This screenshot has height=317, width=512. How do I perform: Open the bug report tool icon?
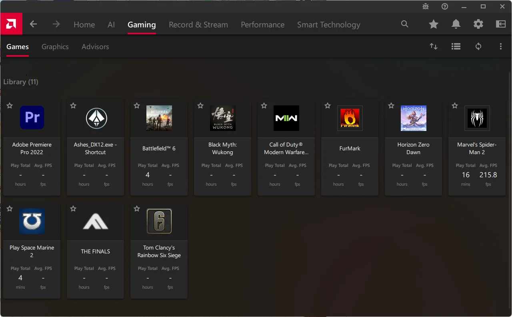[x=426, y=6]
